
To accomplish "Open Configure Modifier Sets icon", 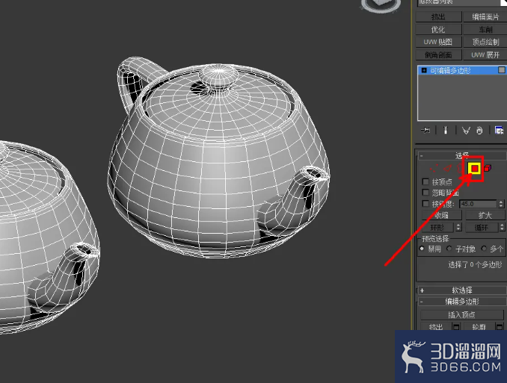I will coord(499,130).
